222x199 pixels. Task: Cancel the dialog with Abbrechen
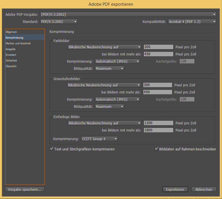point(204,189)
